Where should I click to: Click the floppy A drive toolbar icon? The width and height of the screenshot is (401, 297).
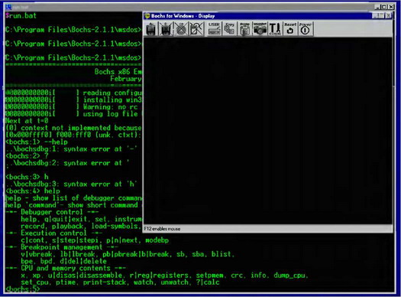[151, 28]
